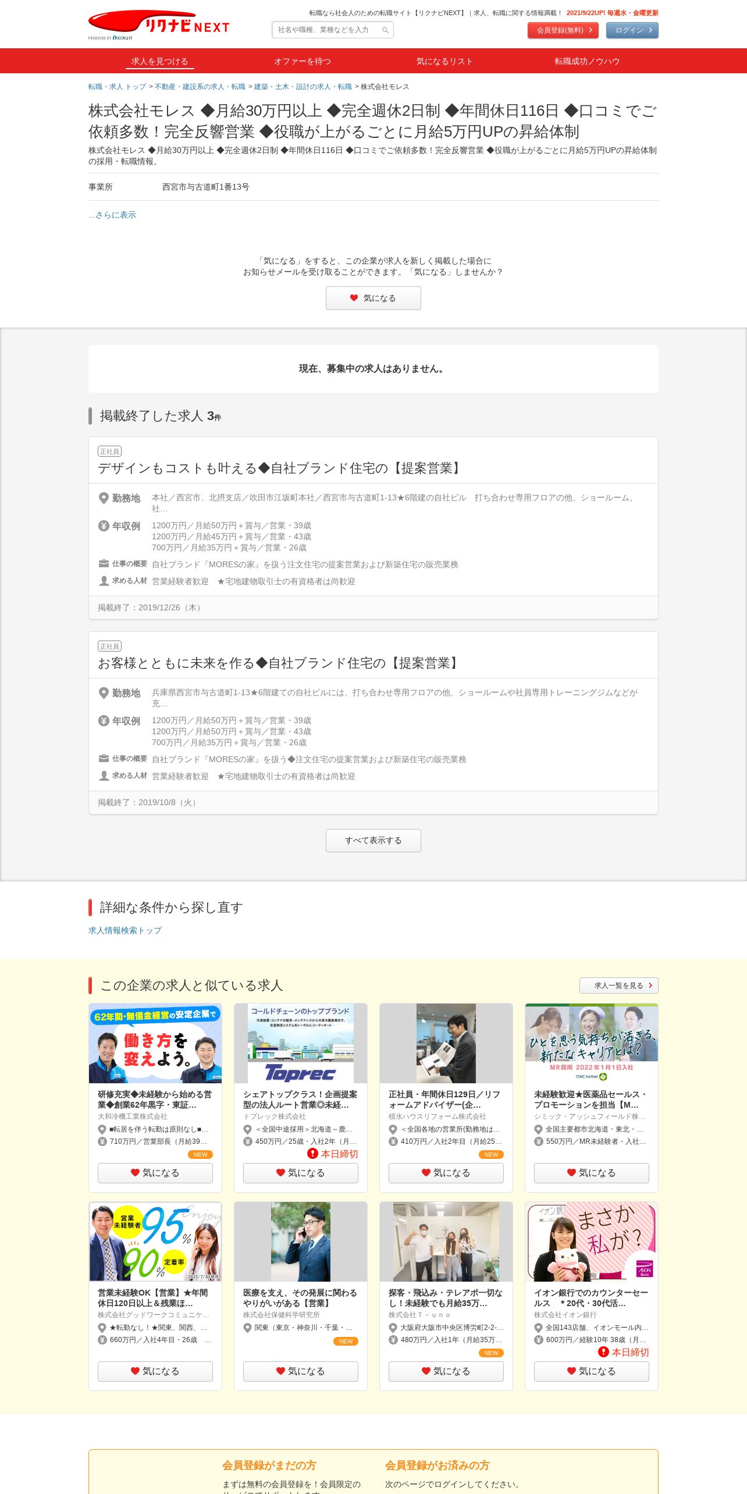Open 不動産・建設系の求人・転職 breadcrumb
The height and width of the screenshot is (1494, 747).
point(200,87)
